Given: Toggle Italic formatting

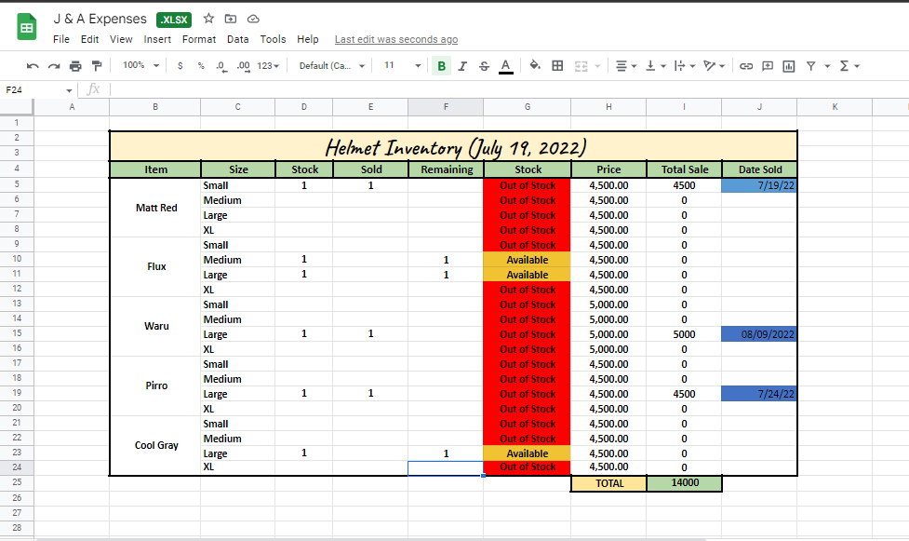Looking at the screenshot, I should (462, 66).
